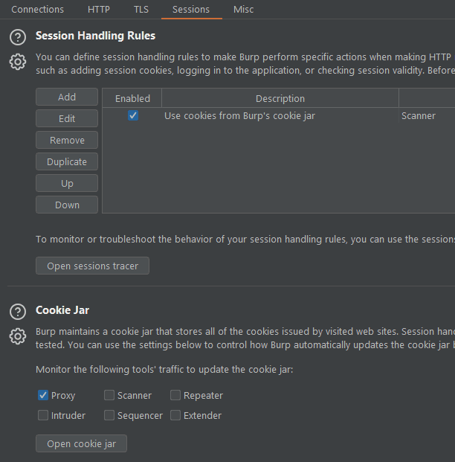Image resolution: width=455 pixels, height=462 pixels.
Task: Enable Scanner traffic monitoring checkbox
Action: [x=109, y=396]
